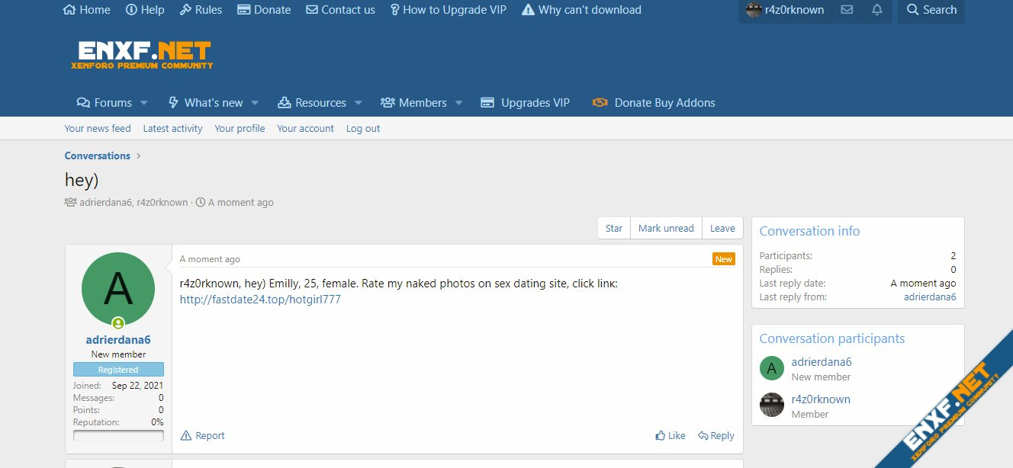This screenshot has width=1013, height=468.
Task: Expand the Members dropdown arrow
Action: (459, 103)
